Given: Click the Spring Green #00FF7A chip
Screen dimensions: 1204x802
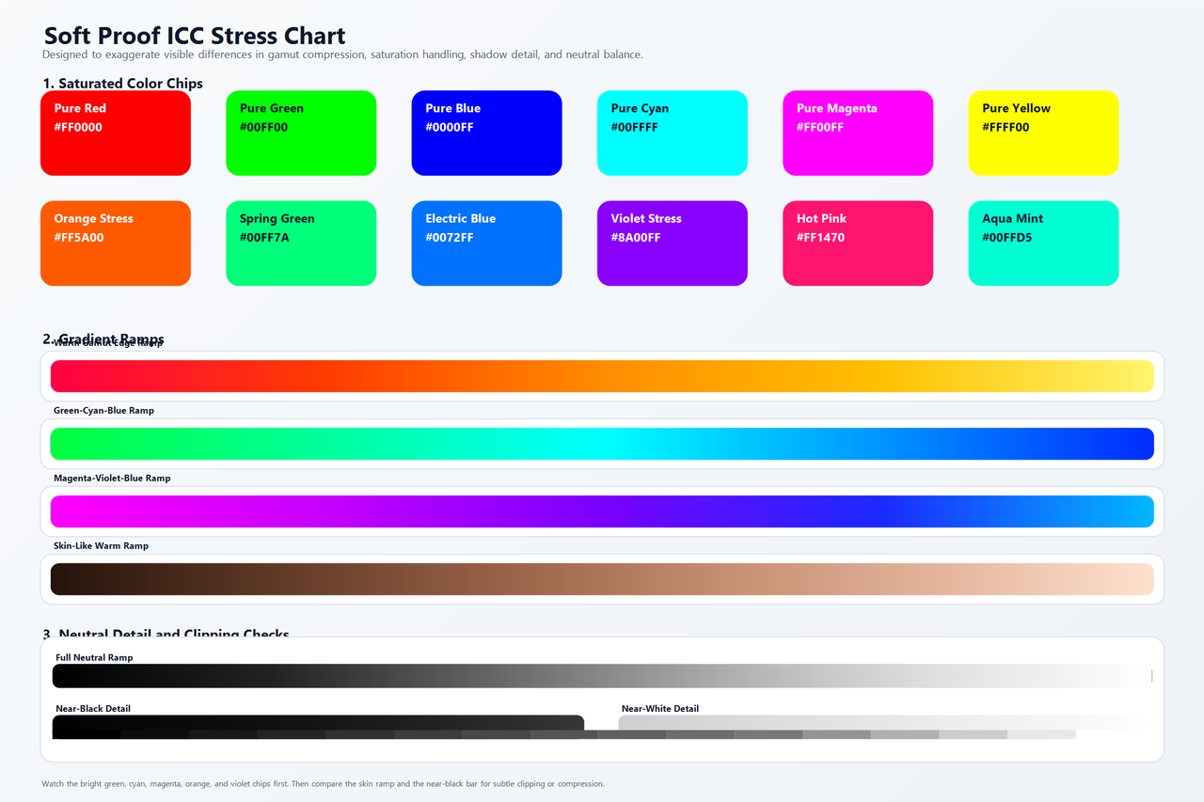Looking at the screenshot, I should pyautogui.click(x=301, y=244).
